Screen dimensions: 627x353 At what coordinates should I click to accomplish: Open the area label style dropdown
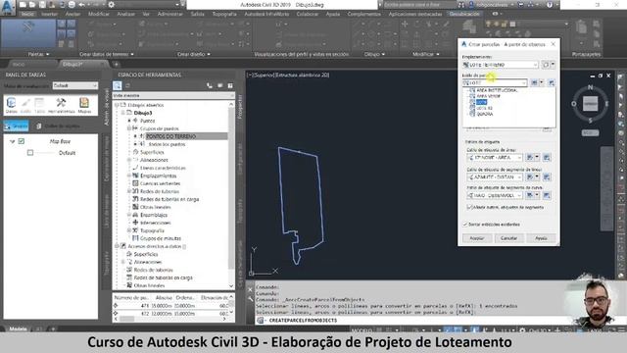tap(495, 158)
